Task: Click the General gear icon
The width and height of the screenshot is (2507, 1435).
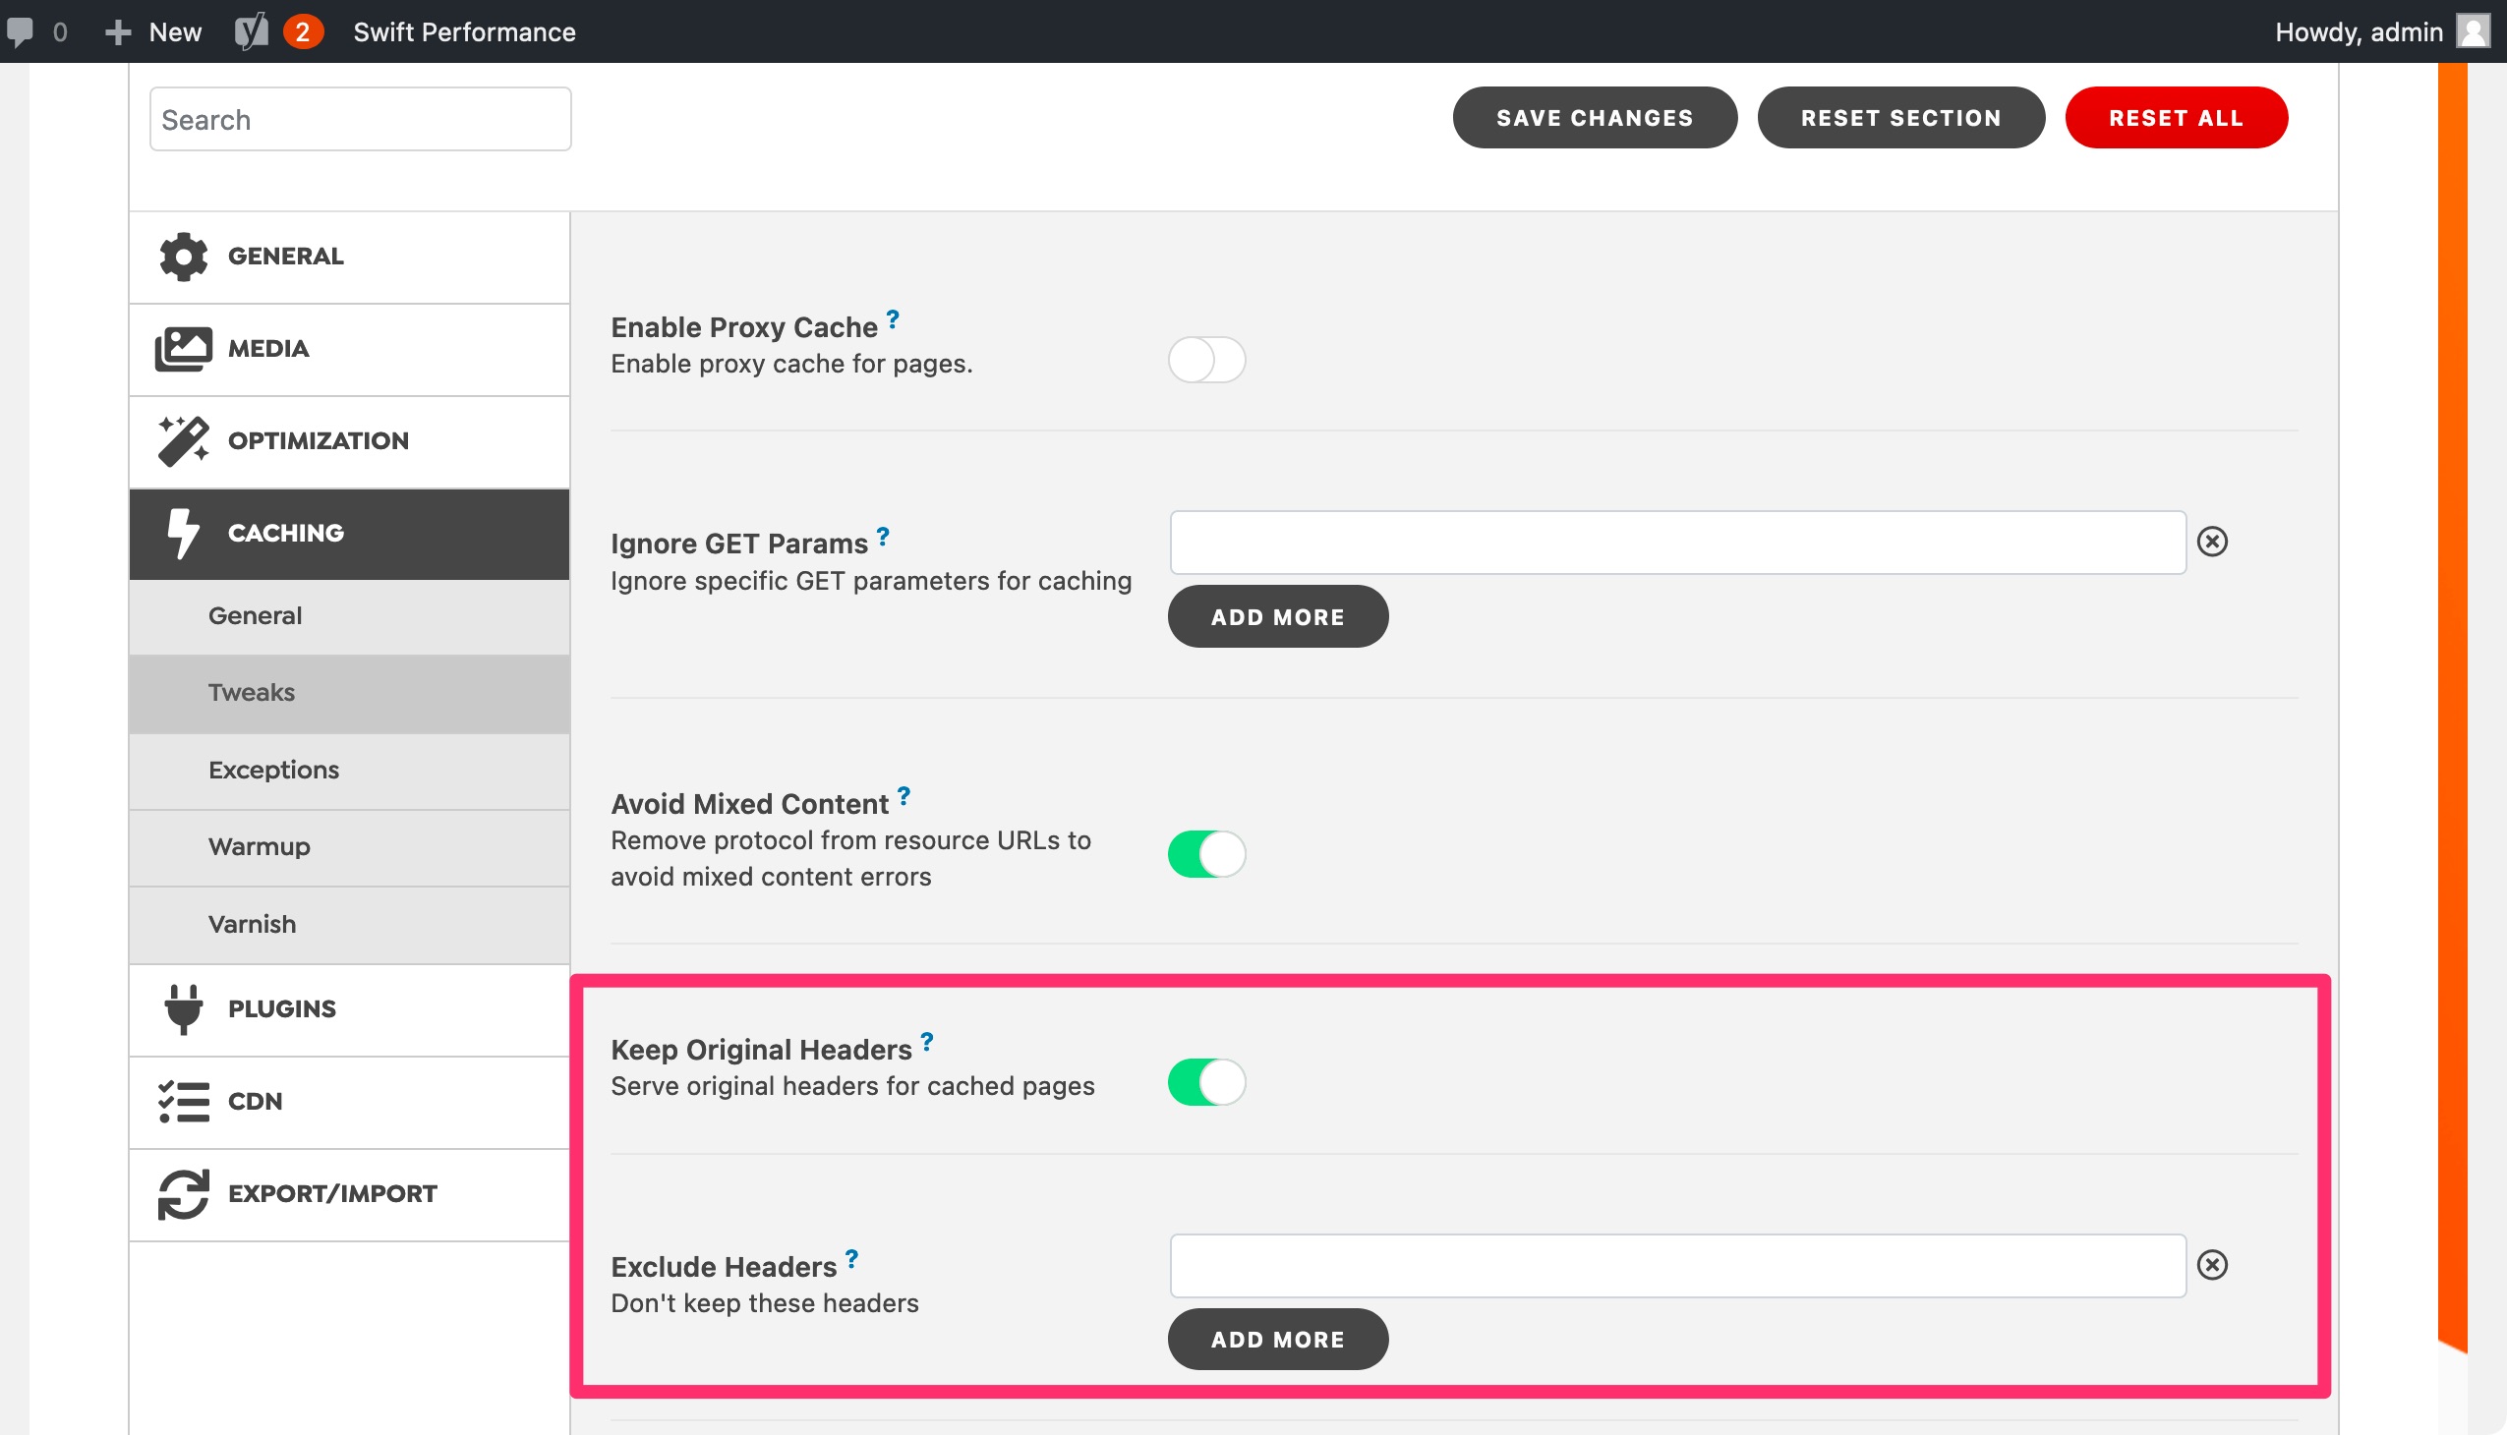Action: click(x=184, y=257)
